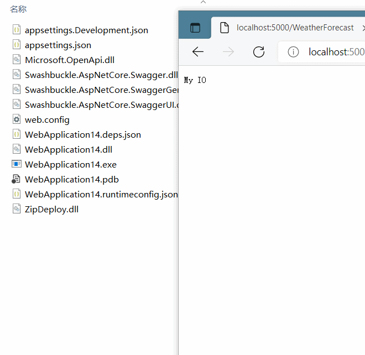Screen dimensions: 365x355
Task: Click the 'My IO' page text
Action: coord(195,80)
